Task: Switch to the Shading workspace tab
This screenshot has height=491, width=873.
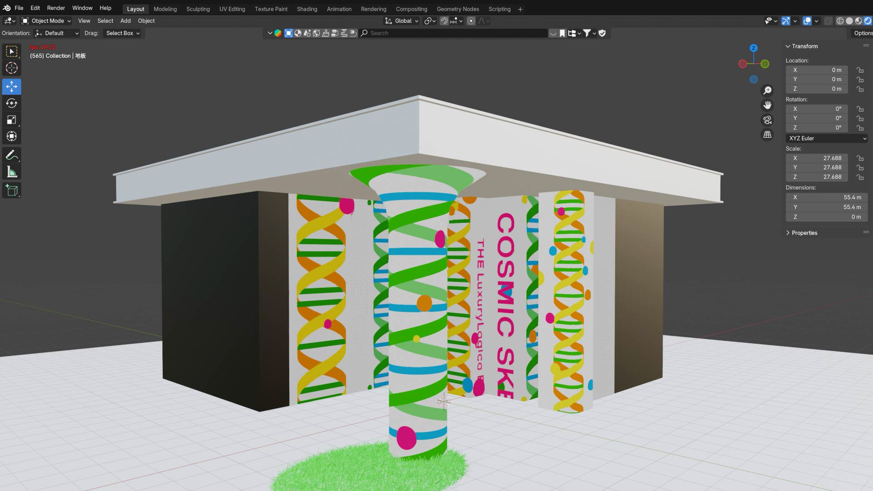Action: tap(306, 9)
